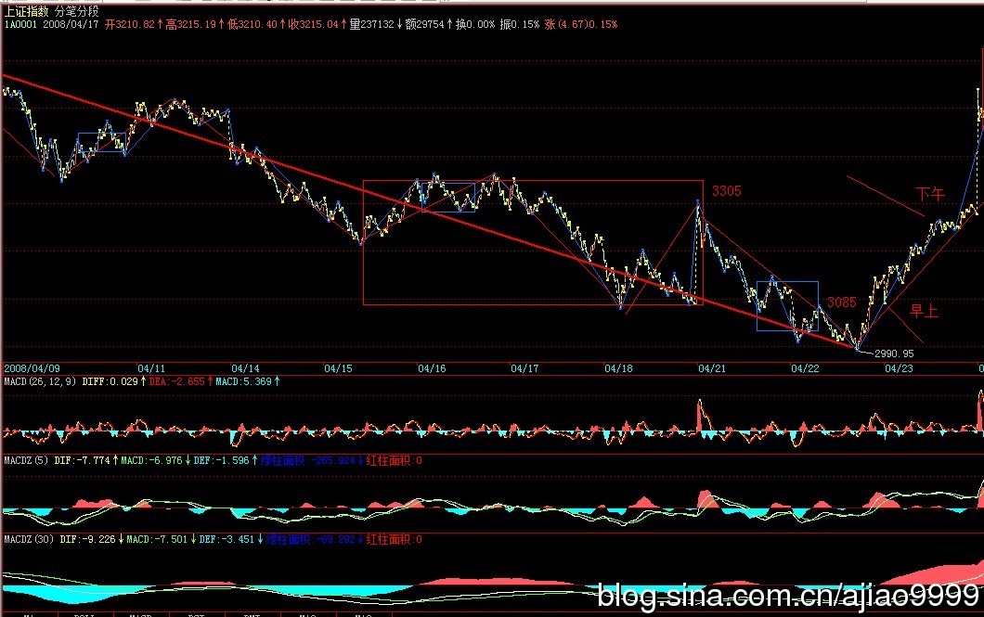The image size is (984, 617).
Task: Click the 上证指数 index title
Action: 26,10
